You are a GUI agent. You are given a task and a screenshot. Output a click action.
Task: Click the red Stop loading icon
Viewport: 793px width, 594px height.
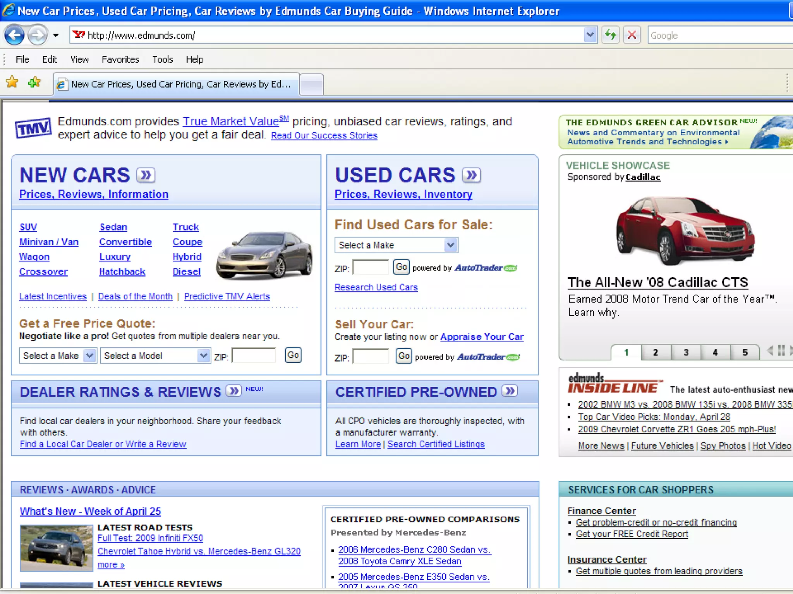pyautogui.click(x=632, y=35)
